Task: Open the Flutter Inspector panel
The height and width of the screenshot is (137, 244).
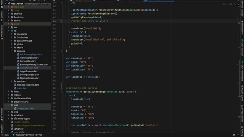Action: click(x=242, y=47)
